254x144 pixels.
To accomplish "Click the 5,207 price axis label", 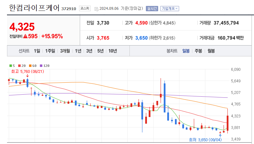I will coord(236,92).
